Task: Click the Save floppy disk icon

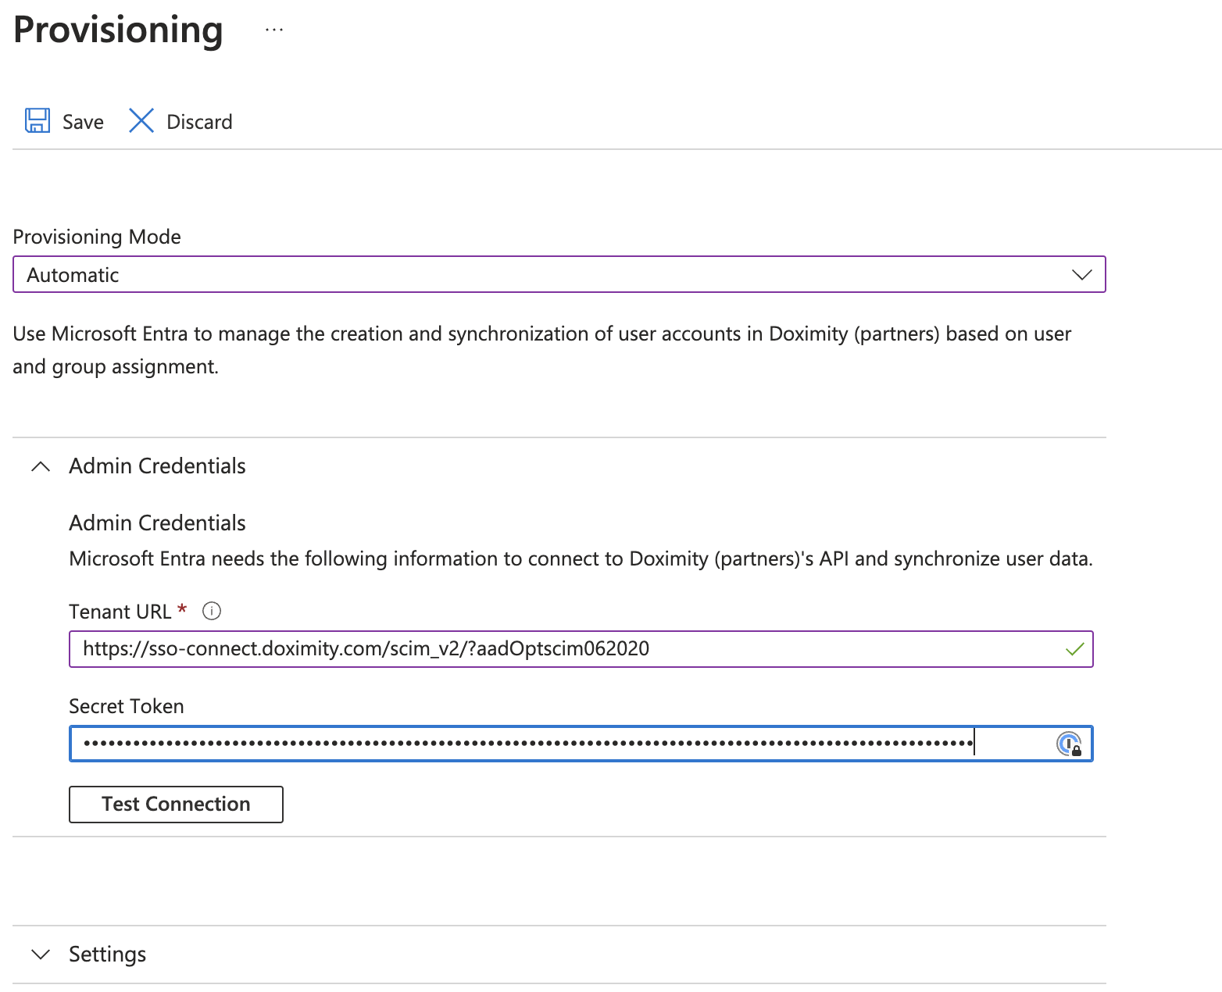Action: [38, 121]
